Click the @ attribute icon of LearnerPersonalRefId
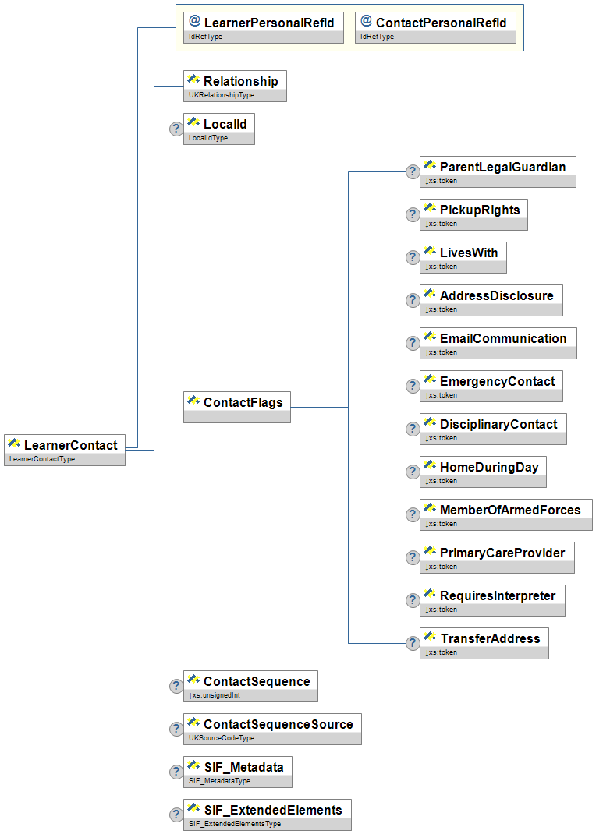Image resolution: width=610 pixels, height=834 pixels. (194, 22)
